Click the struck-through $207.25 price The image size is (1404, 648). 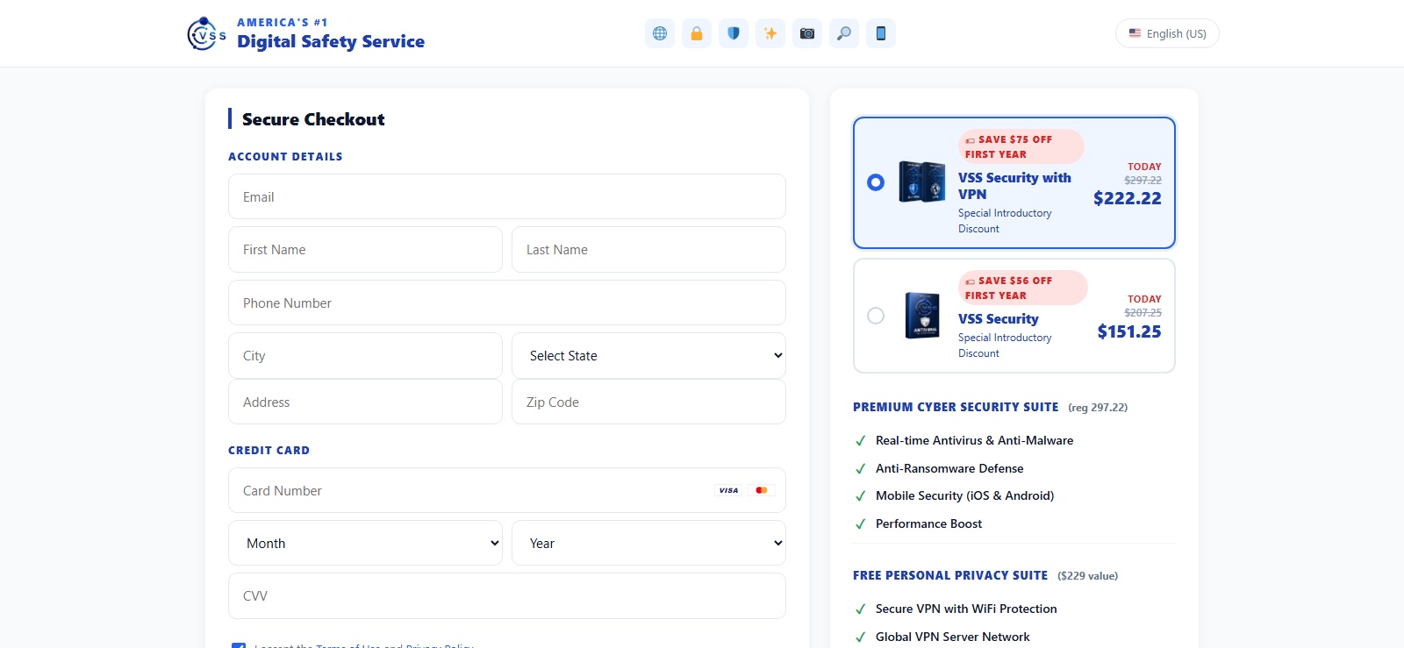(1143, 313)
